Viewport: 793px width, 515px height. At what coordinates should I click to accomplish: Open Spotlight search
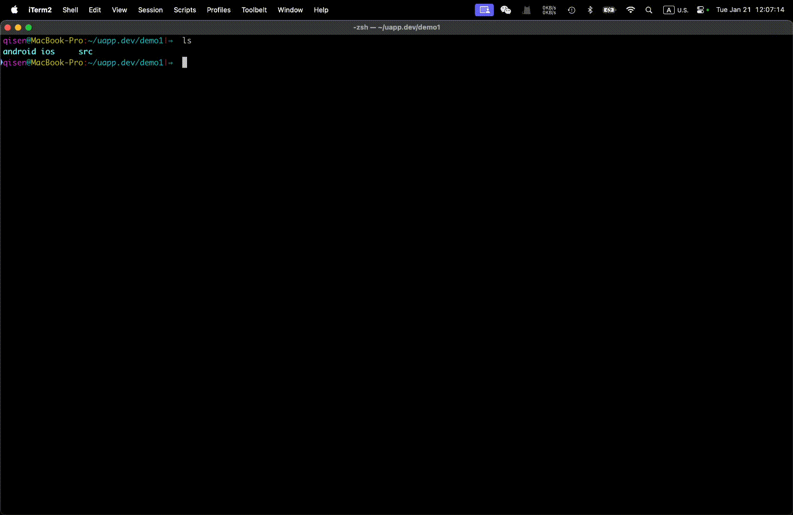click(x=649, y=10)
